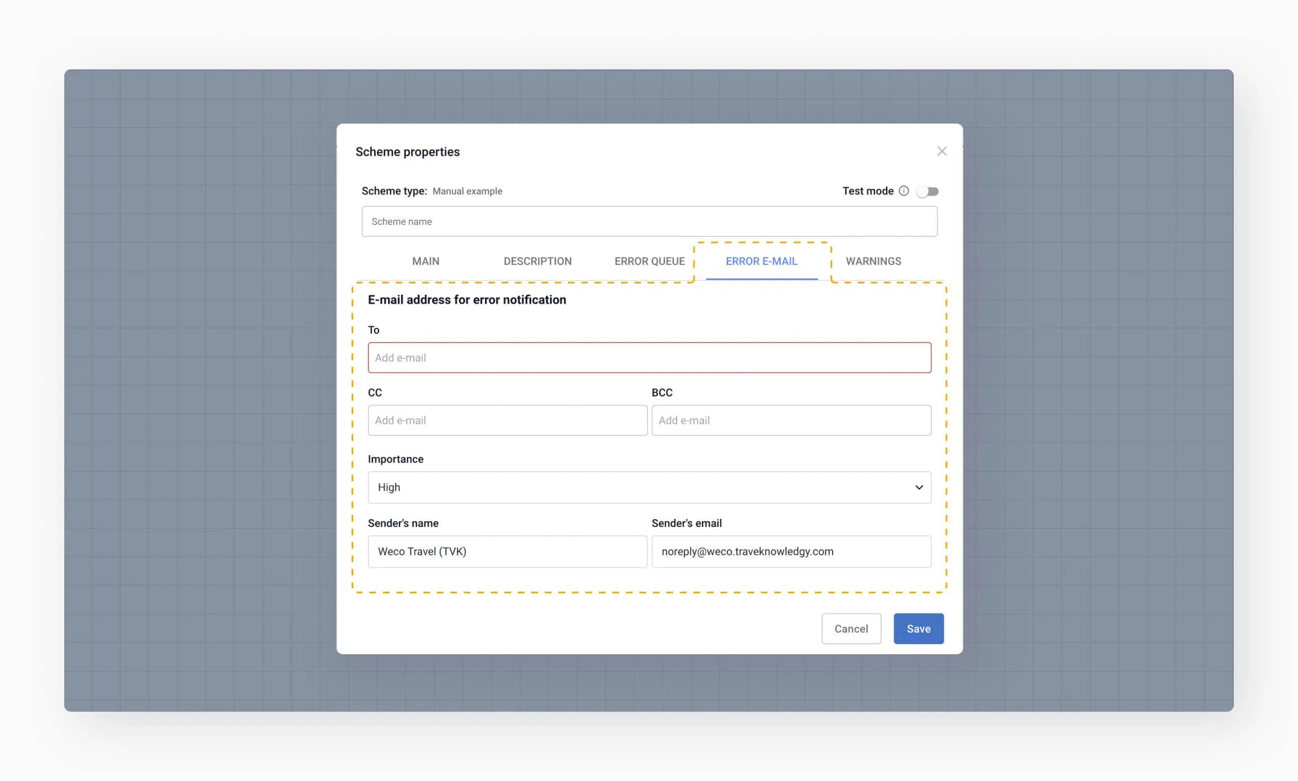Enable the Test mode toggle

click(x=927, y=192)
